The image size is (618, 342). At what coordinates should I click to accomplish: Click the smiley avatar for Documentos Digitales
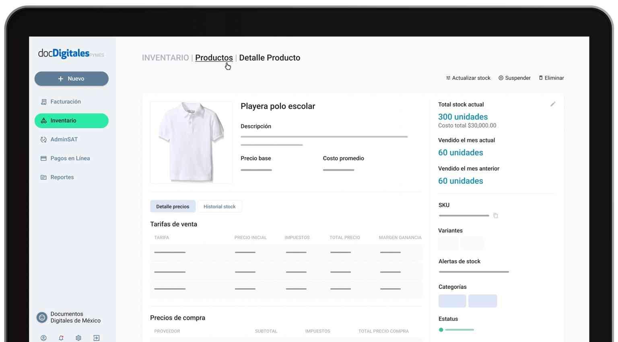[42, 318]
